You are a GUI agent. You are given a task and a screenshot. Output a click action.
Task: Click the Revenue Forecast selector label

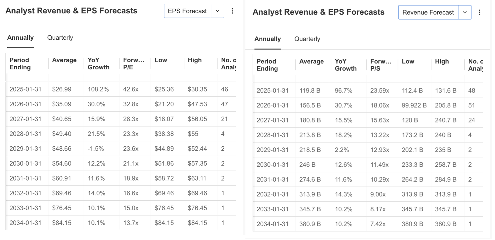(428, 12)
